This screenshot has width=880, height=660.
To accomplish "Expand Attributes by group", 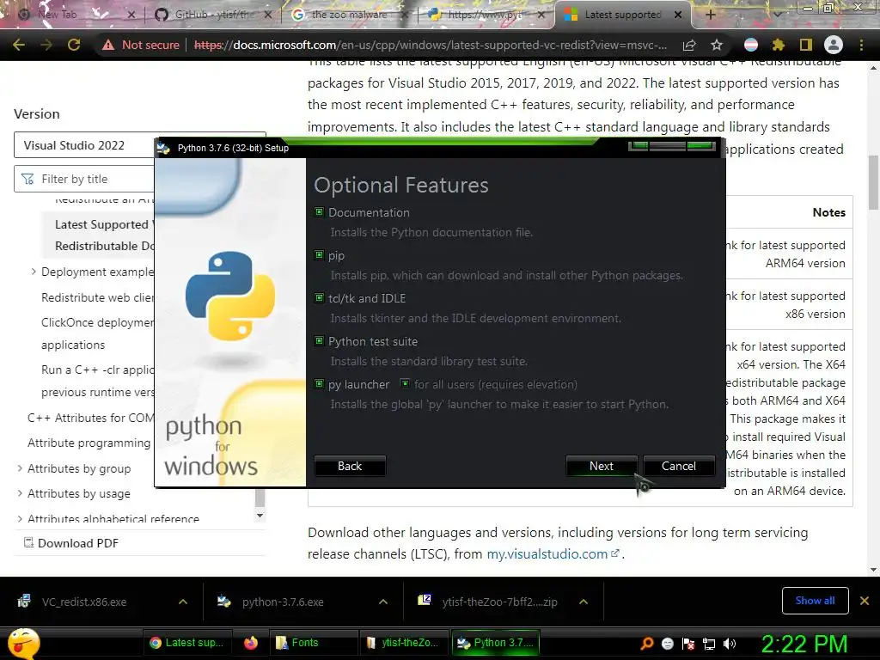I will [21, 468].
